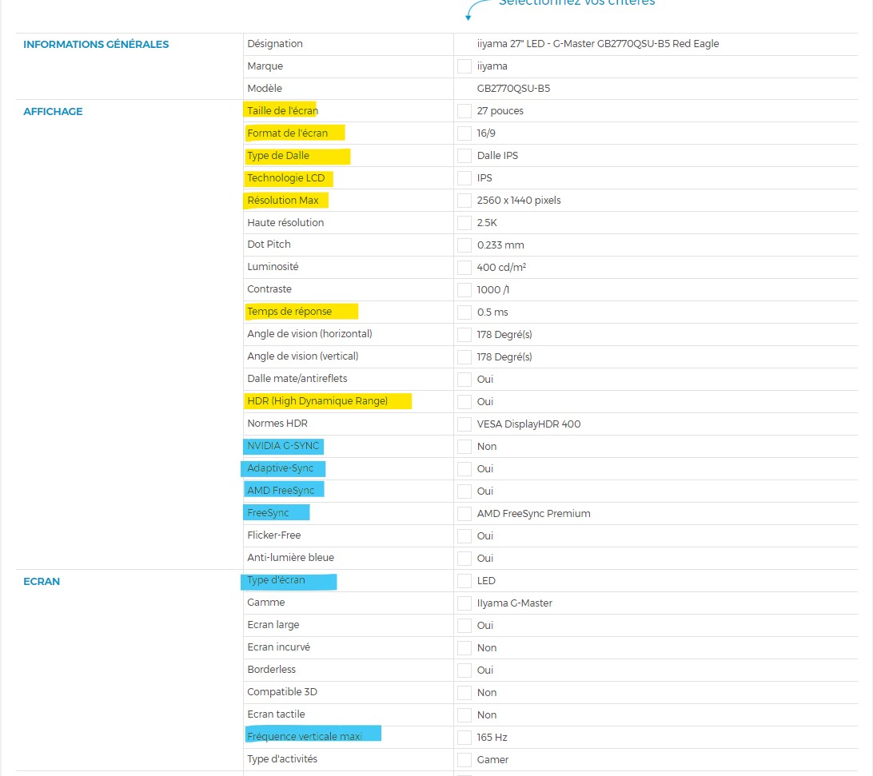Click the INFORMATIONS GÉNÉRALES section heading

96,45
